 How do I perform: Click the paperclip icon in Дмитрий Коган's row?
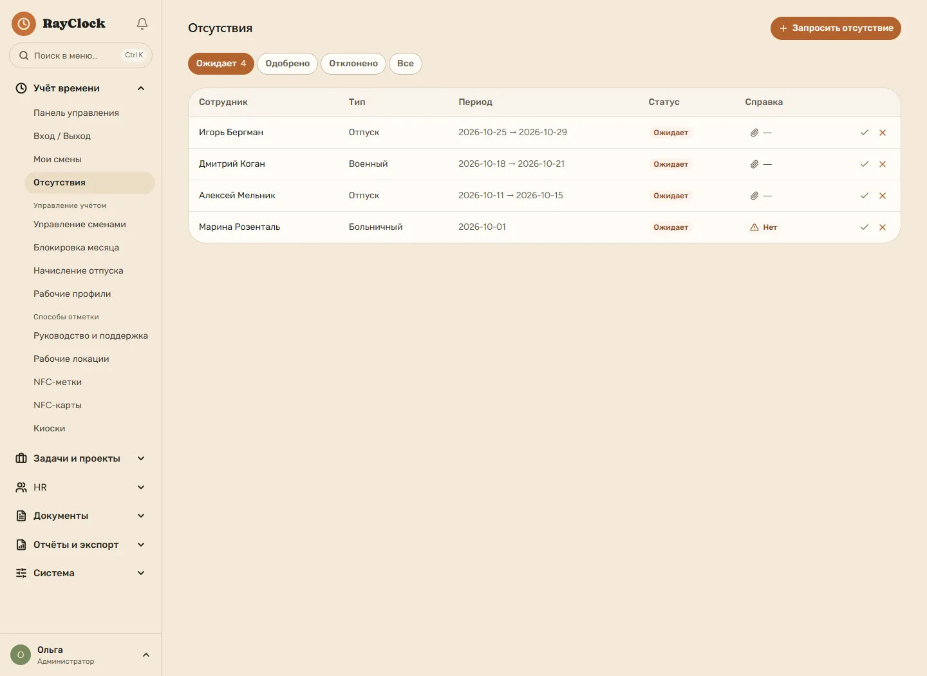(x=754, y=164)
